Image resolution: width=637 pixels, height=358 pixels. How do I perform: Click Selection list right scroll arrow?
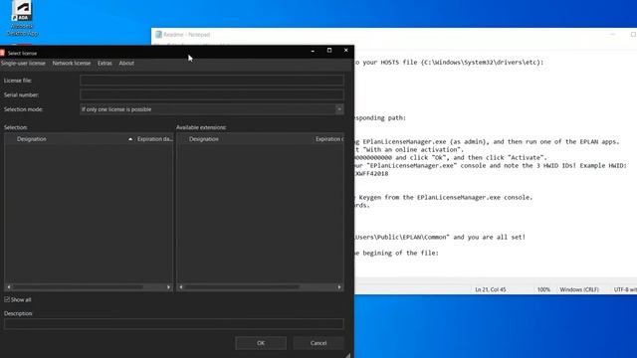click(168, 287)
